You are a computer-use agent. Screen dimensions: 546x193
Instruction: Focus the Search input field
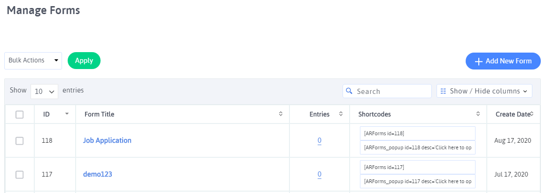click(387, 91)
